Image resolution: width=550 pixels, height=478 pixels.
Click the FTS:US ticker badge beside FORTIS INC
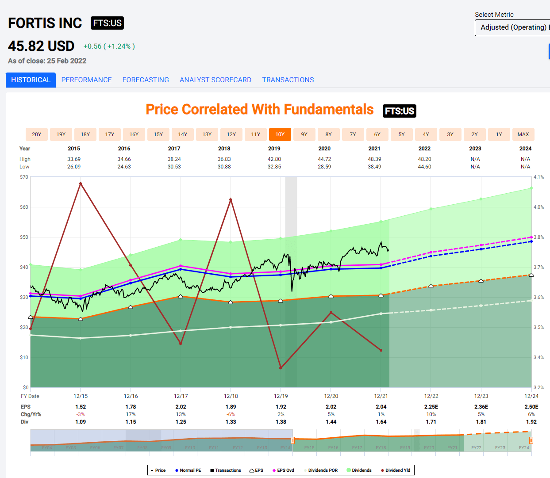tap(107, 23)
